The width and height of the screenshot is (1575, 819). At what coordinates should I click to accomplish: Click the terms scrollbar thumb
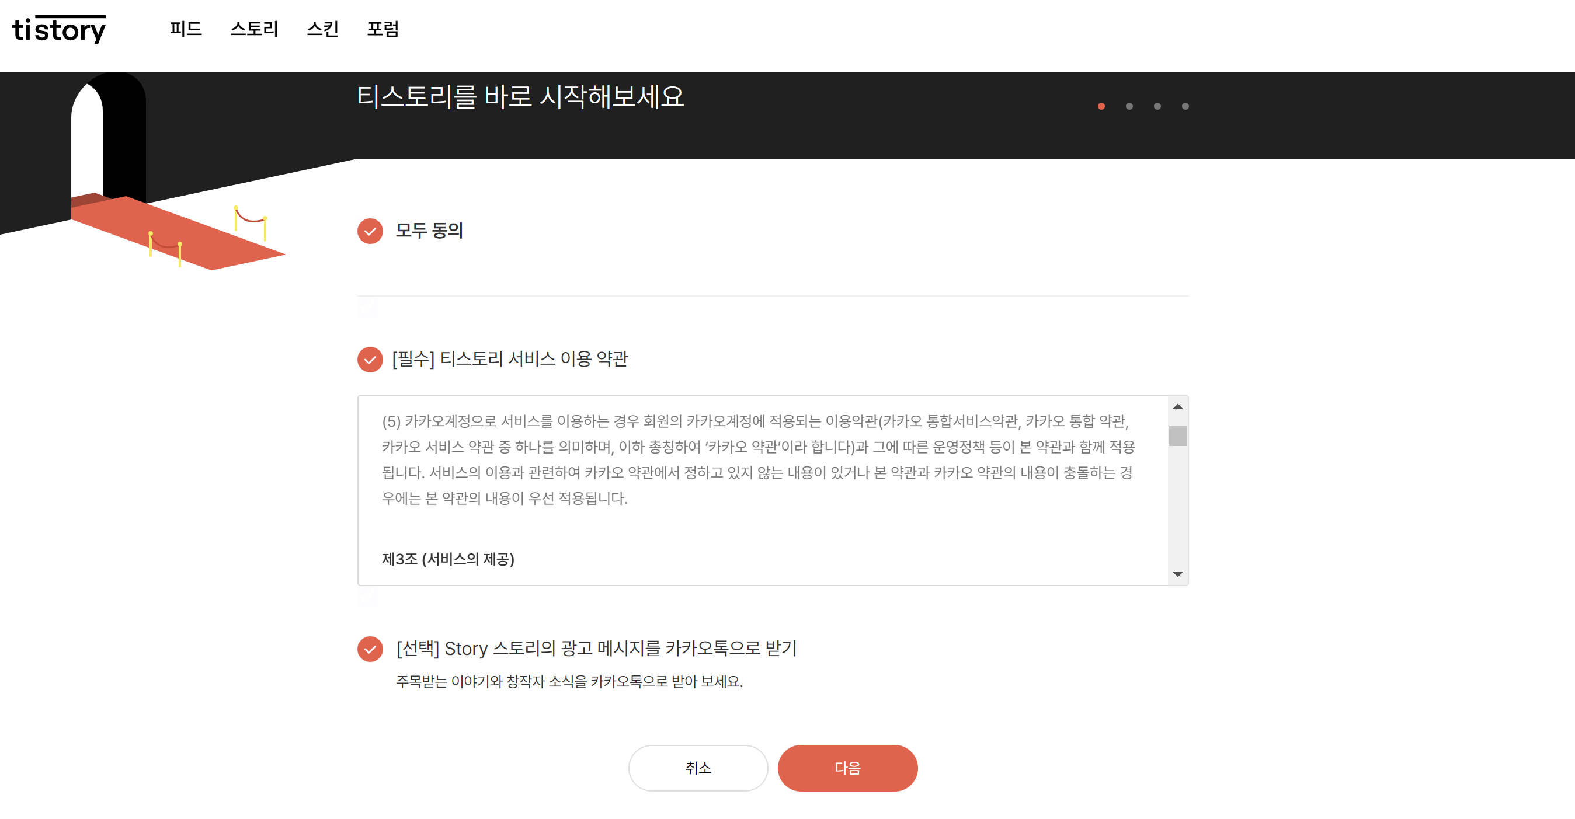pyautogui.click(x=1177, y=436)
